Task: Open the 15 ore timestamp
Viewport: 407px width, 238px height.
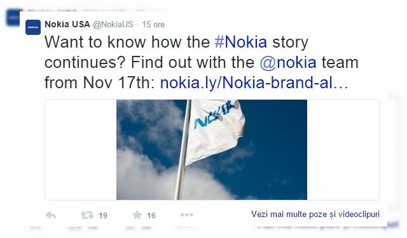Action: coord(153,24)
